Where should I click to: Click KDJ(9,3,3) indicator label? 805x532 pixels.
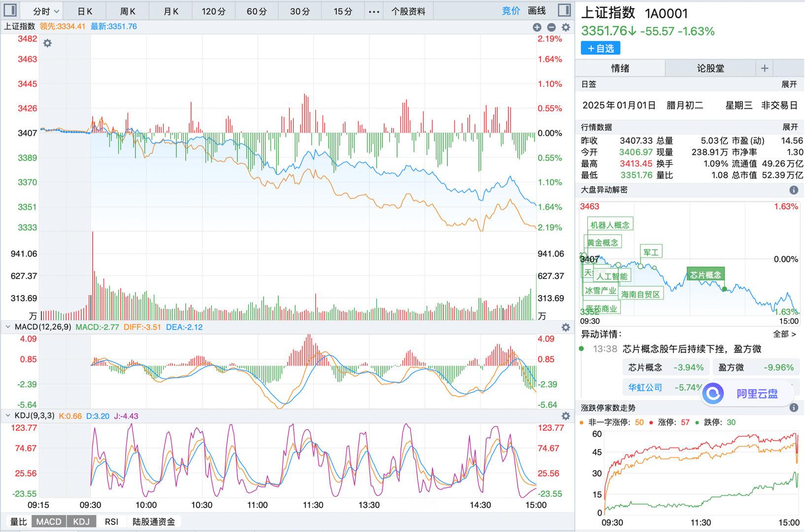[x=34, y=416]
